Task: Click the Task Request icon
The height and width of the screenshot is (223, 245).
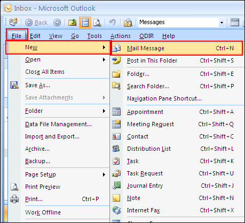Action: pos(116,173)
